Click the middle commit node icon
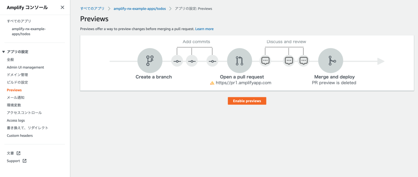The image size is (418, 177). (192, 61)
